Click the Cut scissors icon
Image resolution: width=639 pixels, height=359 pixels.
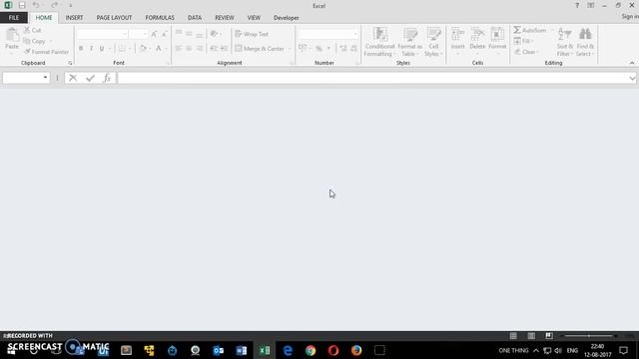coord(27,30)
